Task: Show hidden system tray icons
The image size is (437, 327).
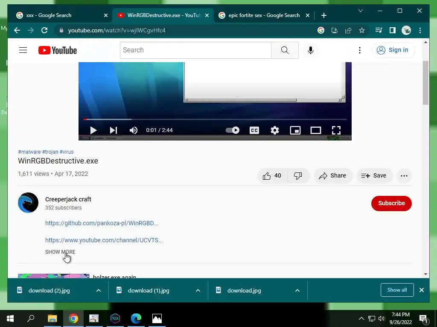Action: tap(361, 318)
